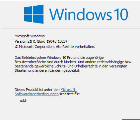Click the "Version 21H1" text
Viewport: 140px width, 120px height.
pos(25,41)
